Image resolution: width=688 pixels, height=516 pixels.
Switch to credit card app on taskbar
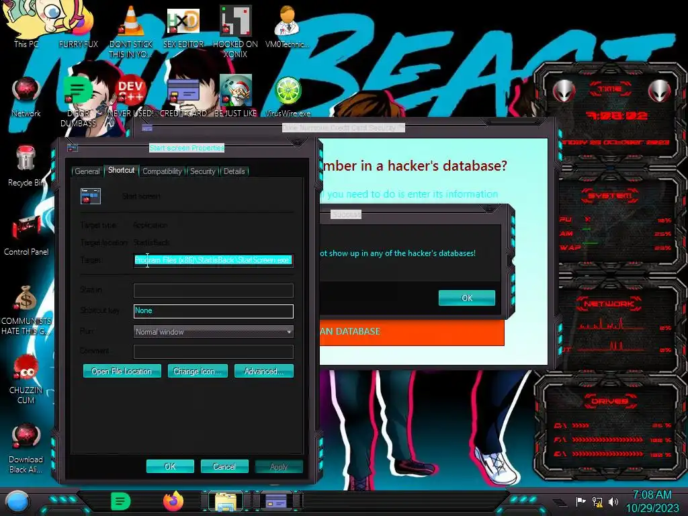276,501
